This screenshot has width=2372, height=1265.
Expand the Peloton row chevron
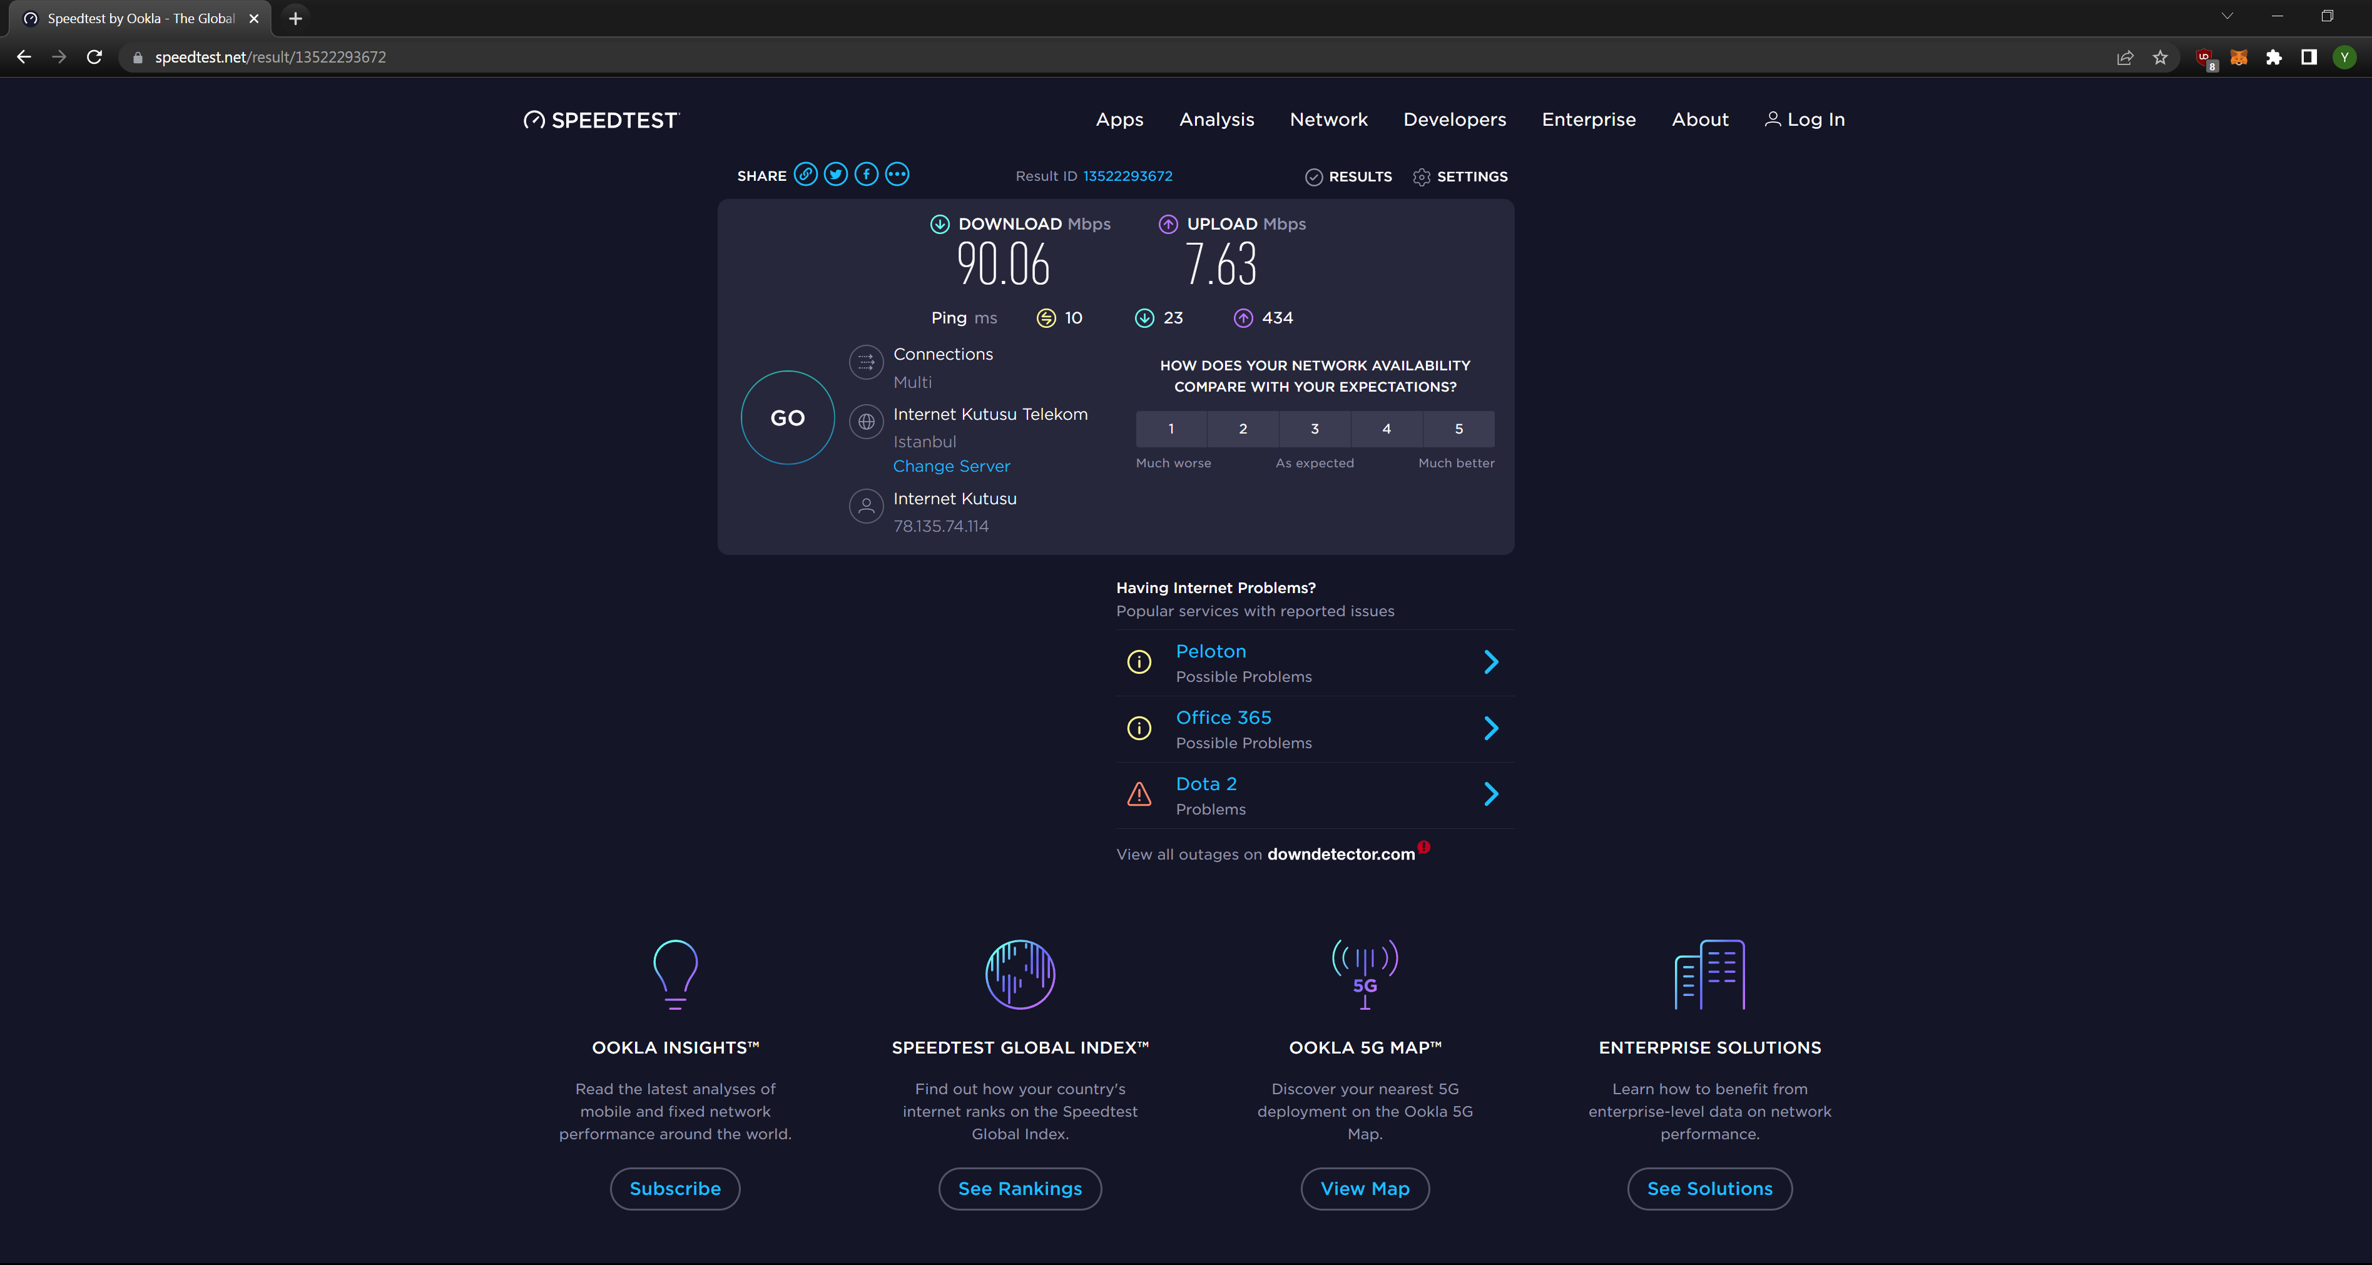click(1492, 662)
